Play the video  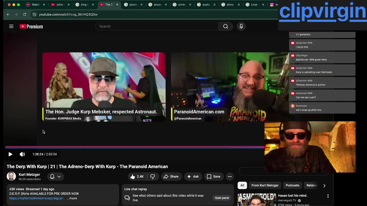pos(10,154)
